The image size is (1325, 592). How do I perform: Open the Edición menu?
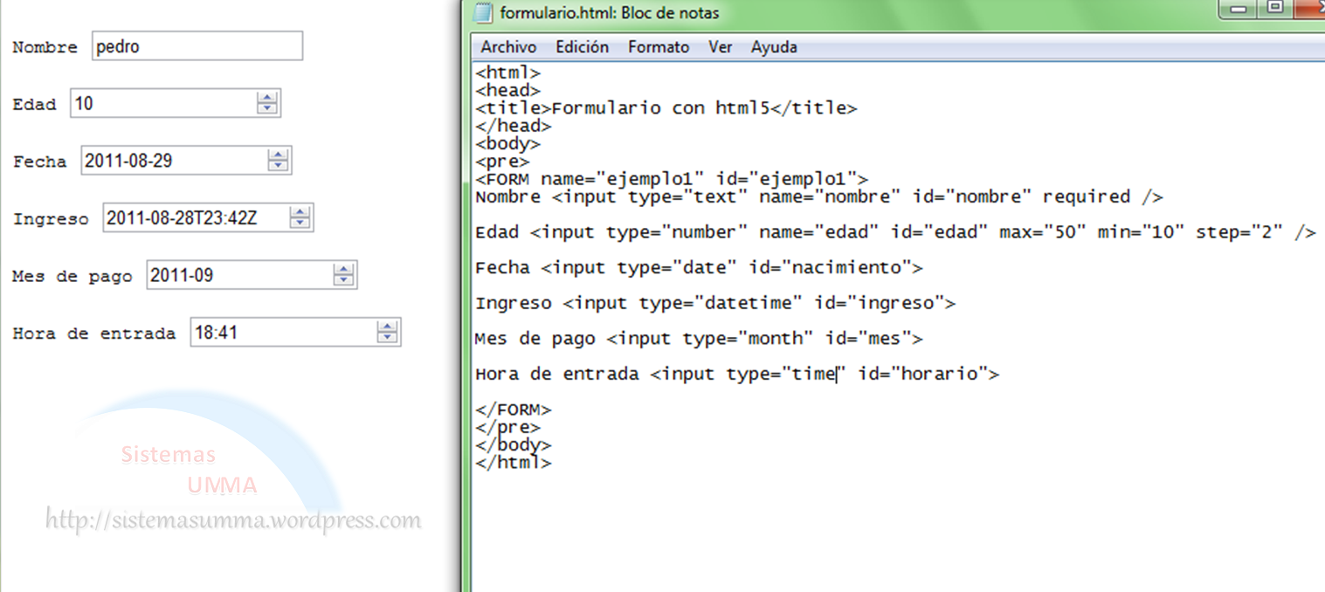click(x=582, y=47)
